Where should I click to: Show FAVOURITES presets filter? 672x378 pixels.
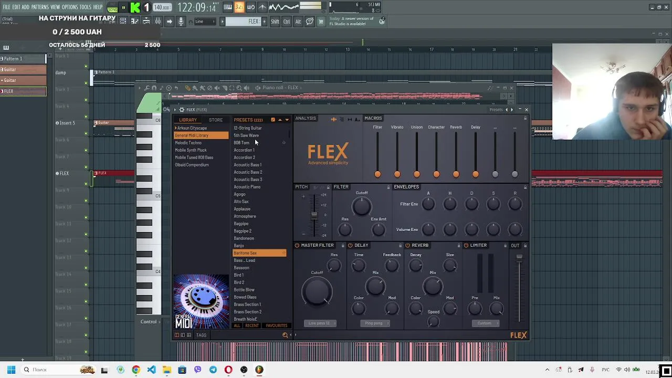[277, 325]
